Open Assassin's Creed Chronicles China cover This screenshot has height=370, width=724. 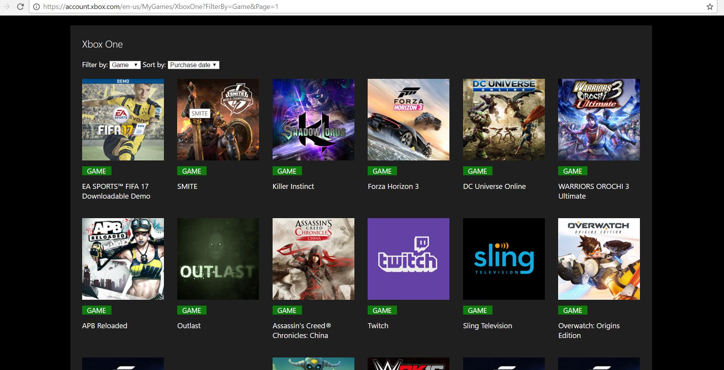(313, 259)
